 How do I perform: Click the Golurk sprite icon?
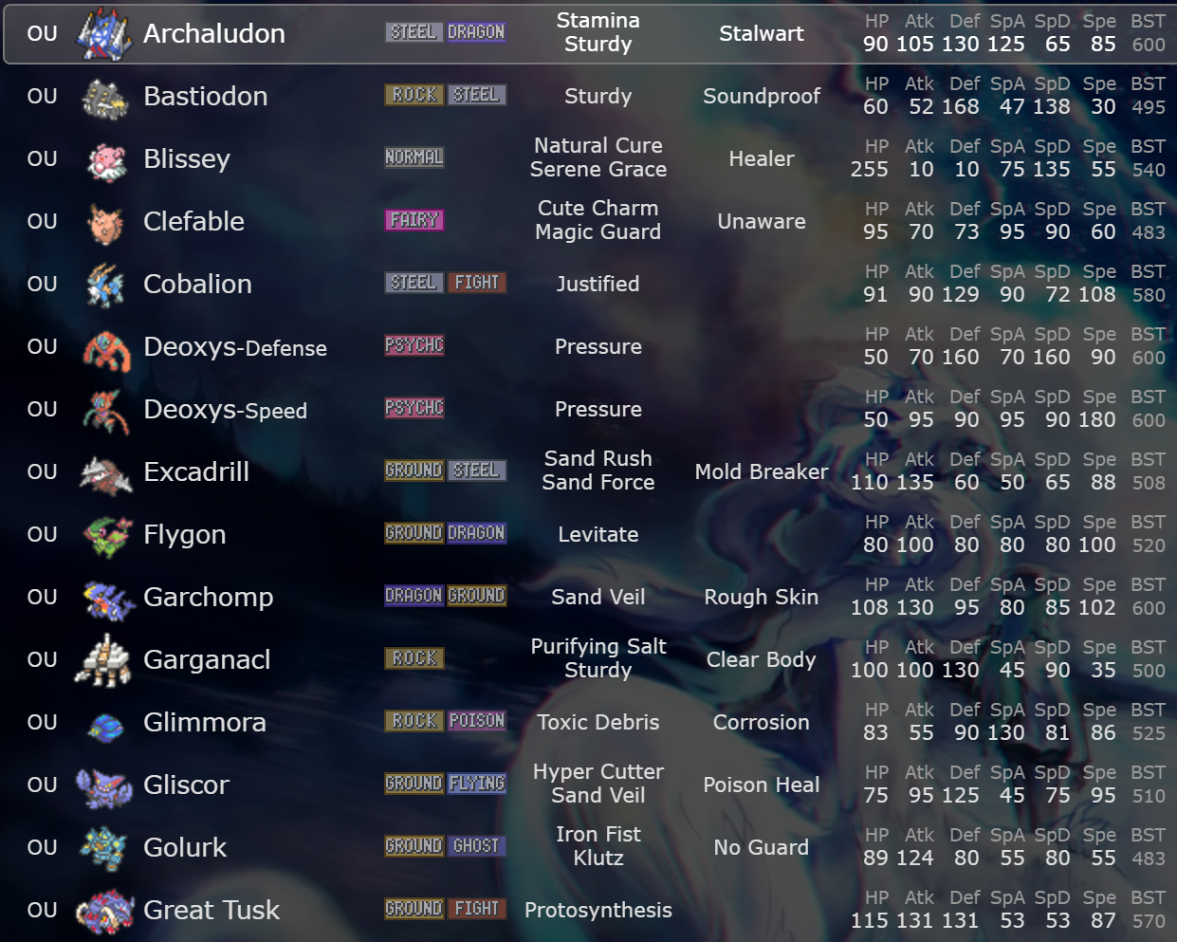104,848
